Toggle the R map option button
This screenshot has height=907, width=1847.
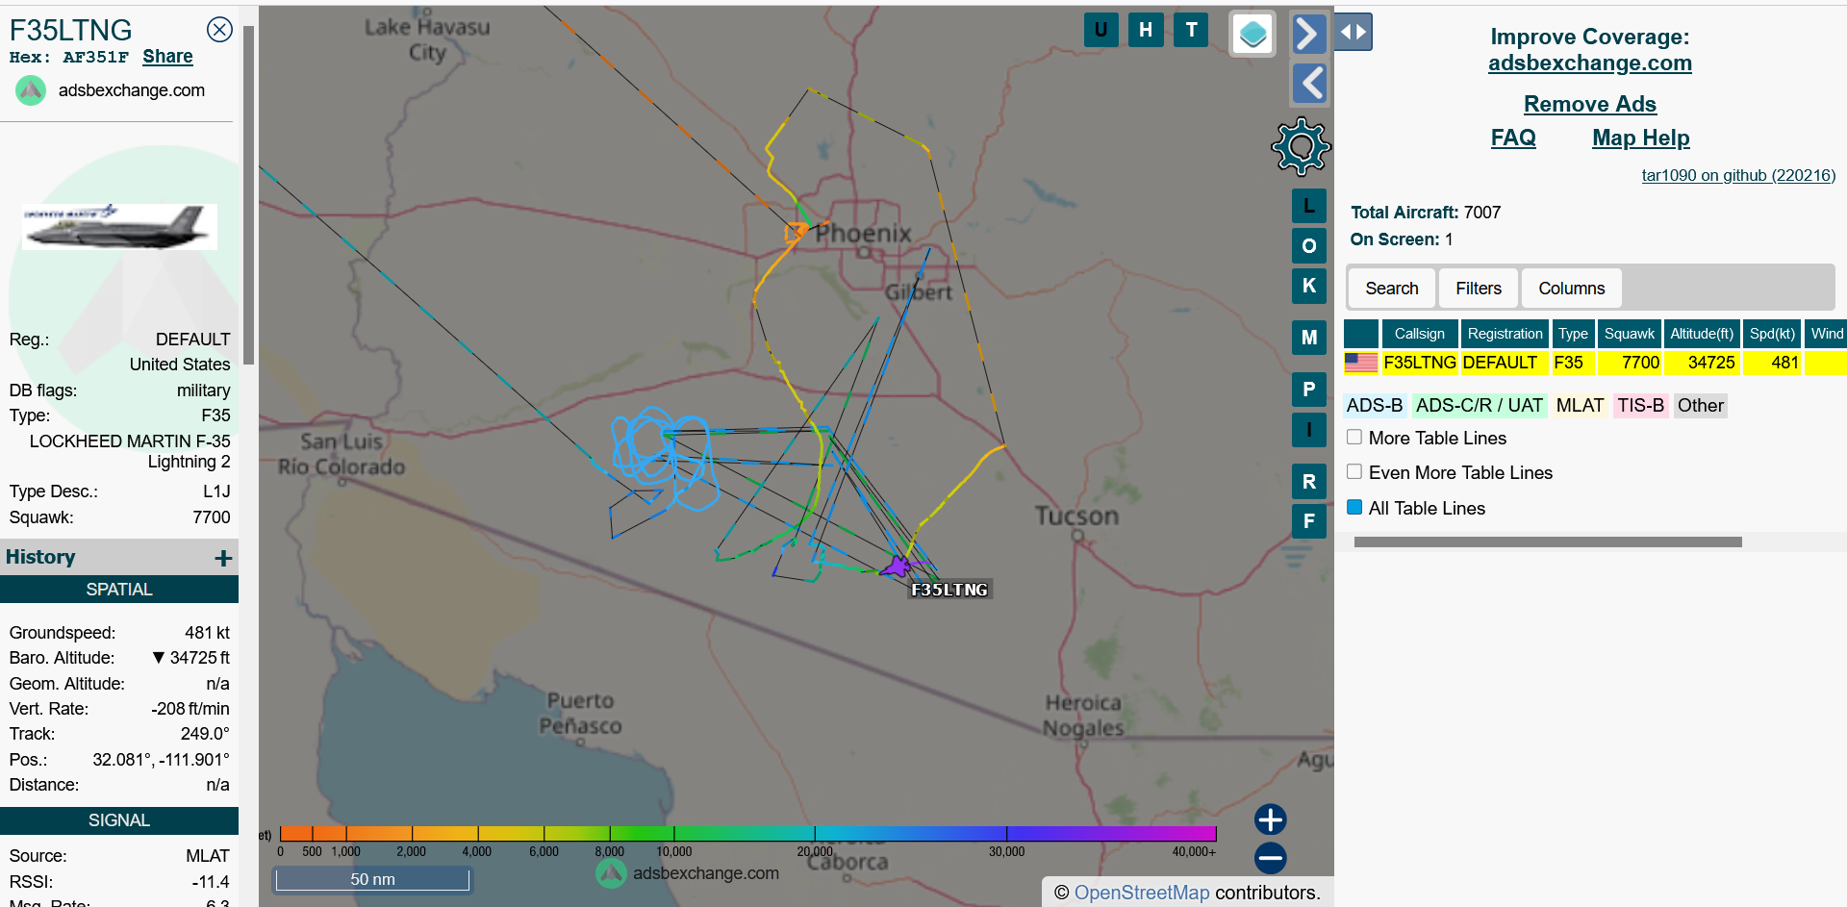click(x=1309, y=482)
